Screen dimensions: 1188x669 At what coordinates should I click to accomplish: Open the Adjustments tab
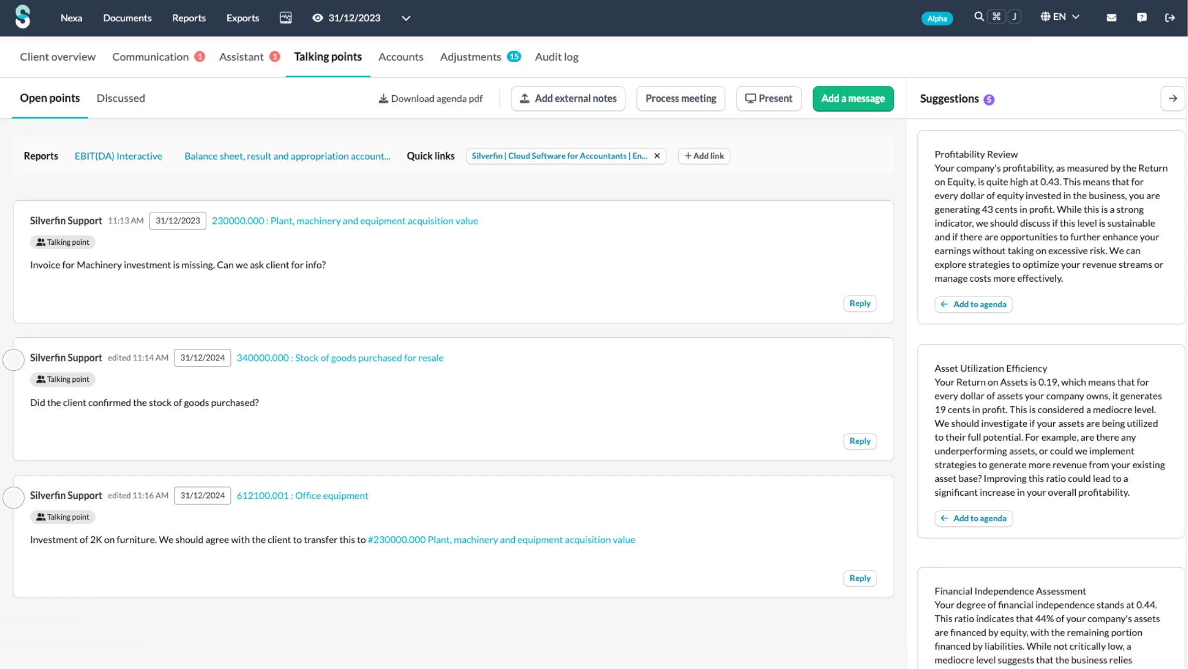click(471, 57)
